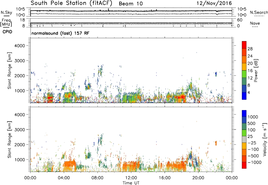Click the "CPID" row label

pyautogui.click(x=7, y=32)
